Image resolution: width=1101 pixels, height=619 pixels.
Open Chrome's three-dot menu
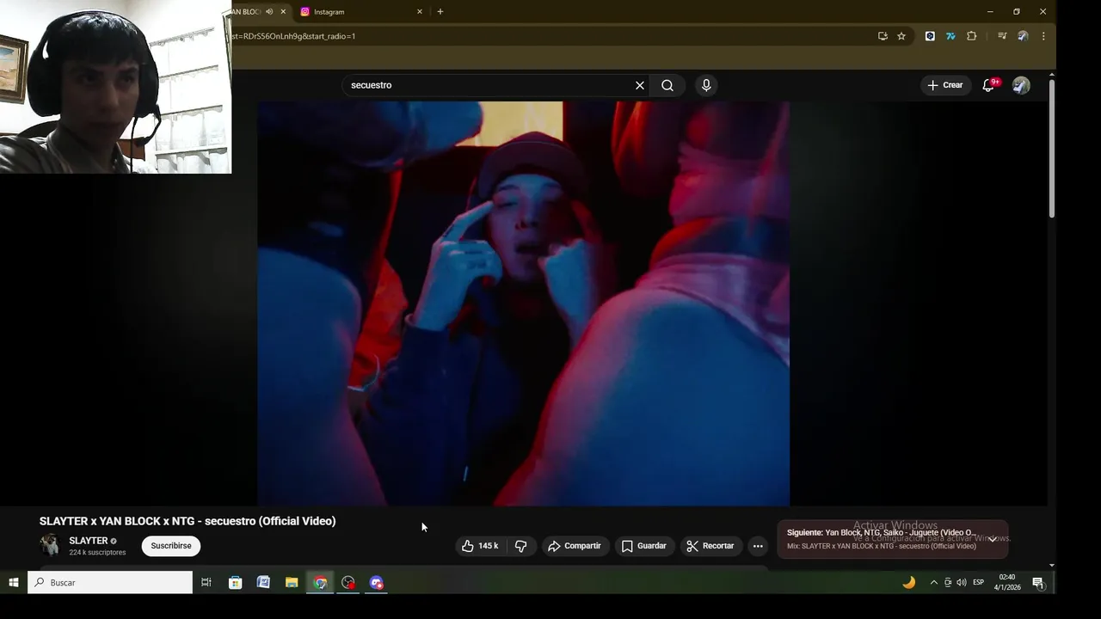click(x=1043, y=36)
